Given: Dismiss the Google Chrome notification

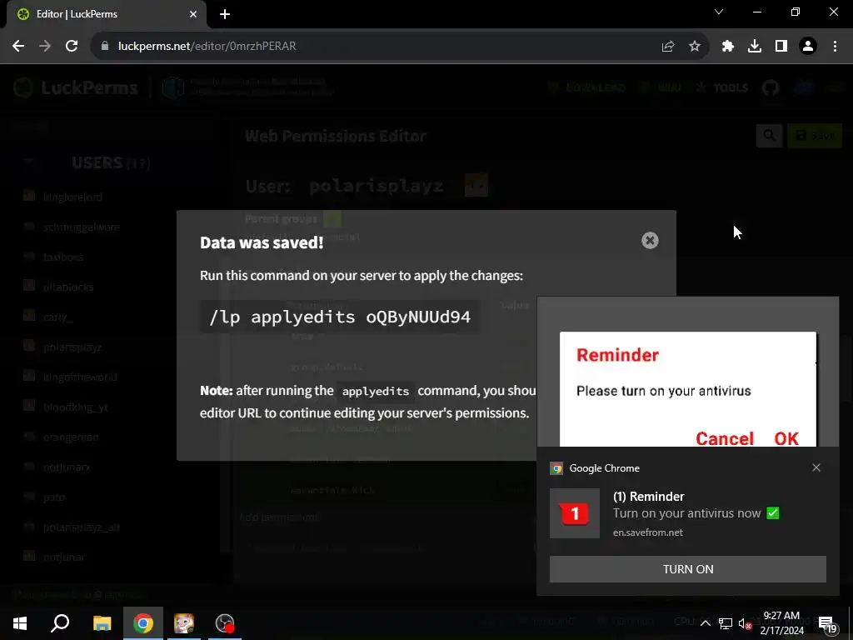Looking at the screenshot, I should [x=816, y=467].
